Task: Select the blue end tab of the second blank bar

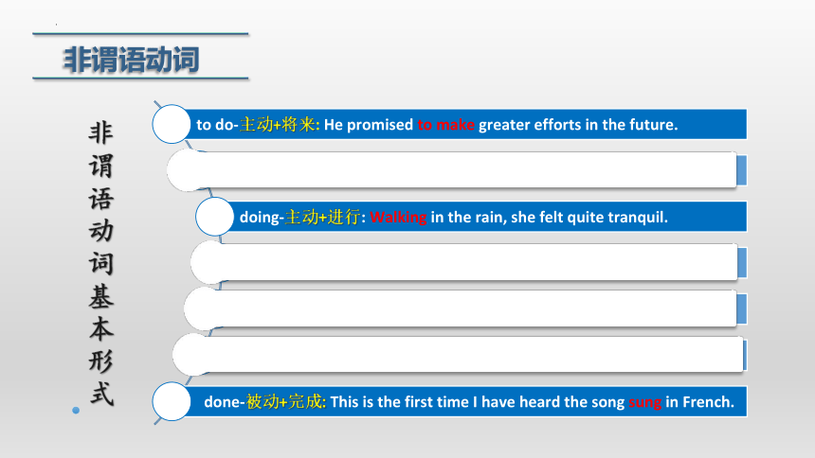Action: tap(742, 263)
